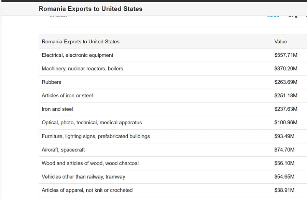Click the $370.20M value cell
307x199 pixels.
coord(286,69)
